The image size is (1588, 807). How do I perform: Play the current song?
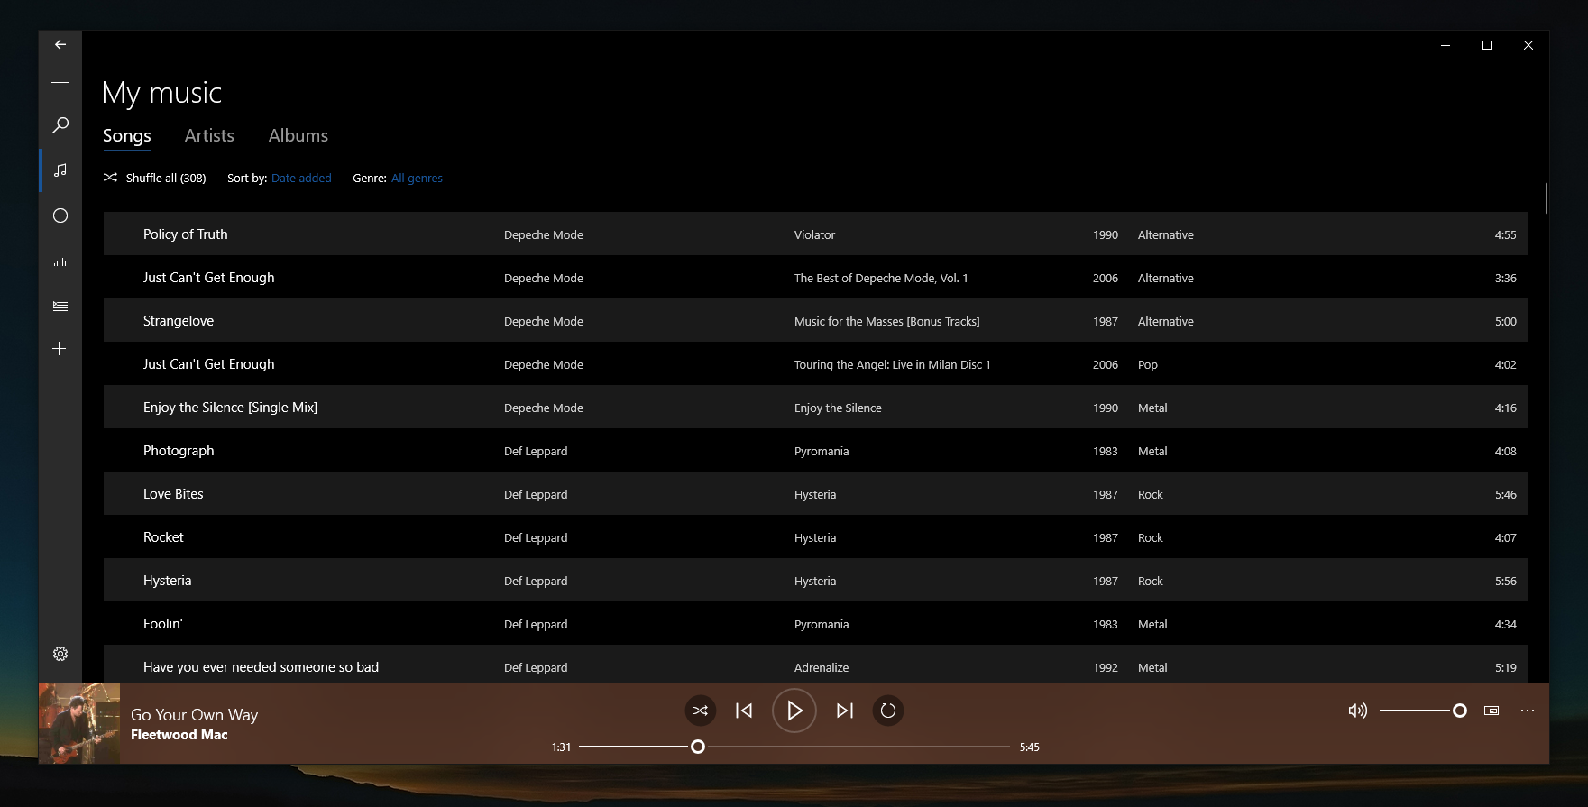(x=794, y=711)
